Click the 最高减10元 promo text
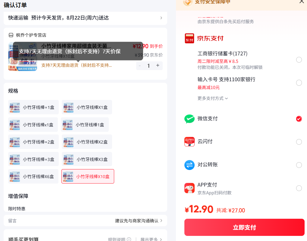307x241 pixels. pos(208,88)
